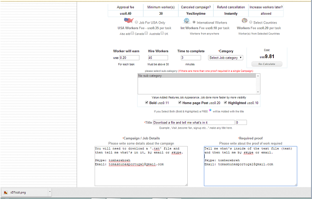The width and height of the screenshot is (312, 199).
Task: Click the blue star icon near FREE text
Action: click(210, 111)
